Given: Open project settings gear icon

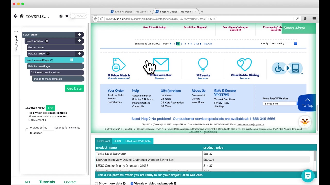Looking at the screenshot, I should click(x=67, y=16).
